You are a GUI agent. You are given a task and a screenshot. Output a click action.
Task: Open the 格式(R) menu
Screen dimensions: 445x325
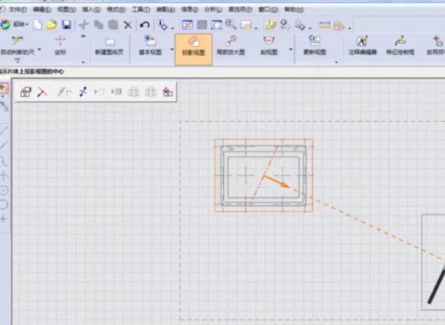(116, 10)
